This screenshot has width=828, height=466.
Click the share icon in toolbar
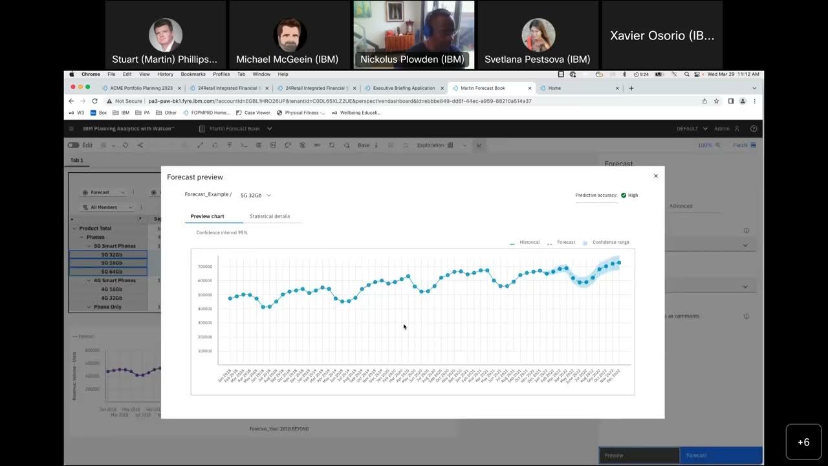point(140,145)
